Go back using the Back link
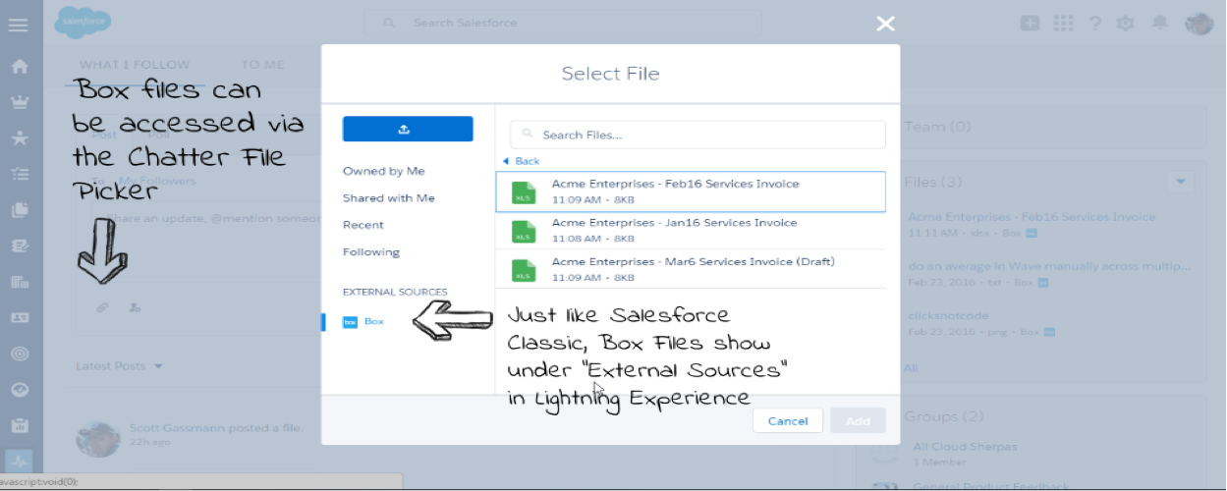 (x=528, y=161)
